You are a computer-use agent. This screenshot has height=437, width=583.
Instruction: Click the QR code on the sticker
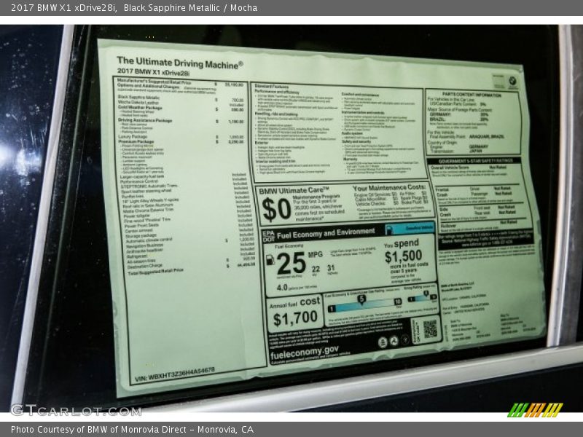430,329
